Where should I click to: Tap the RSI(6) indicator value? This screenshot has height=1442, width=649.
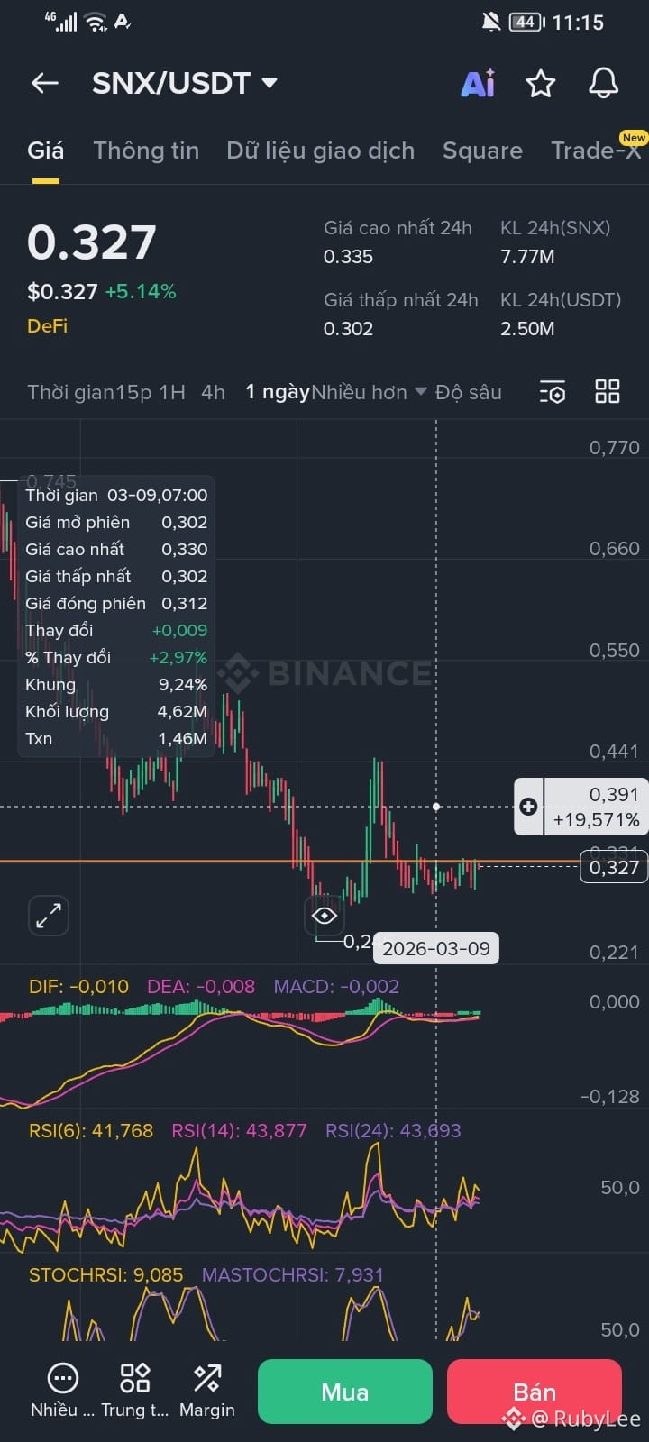(91, 1130)
